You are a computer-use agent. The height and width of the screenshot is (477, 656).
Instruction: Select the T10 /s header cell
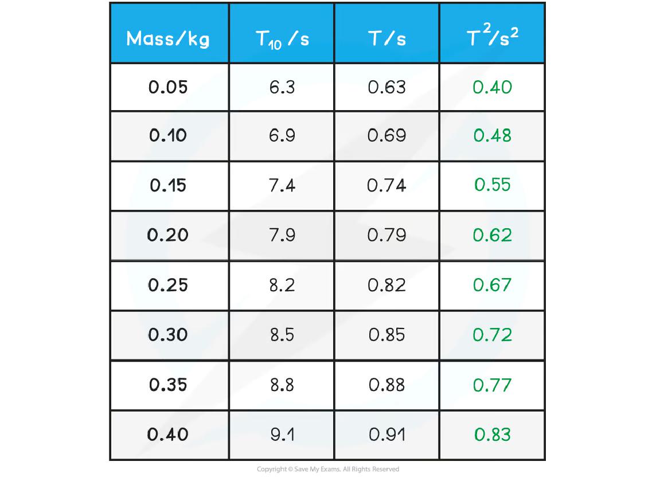point(282,39)
